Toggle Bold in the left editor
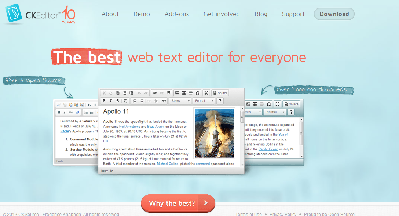399x216 pixels. [x=59, y=112]
